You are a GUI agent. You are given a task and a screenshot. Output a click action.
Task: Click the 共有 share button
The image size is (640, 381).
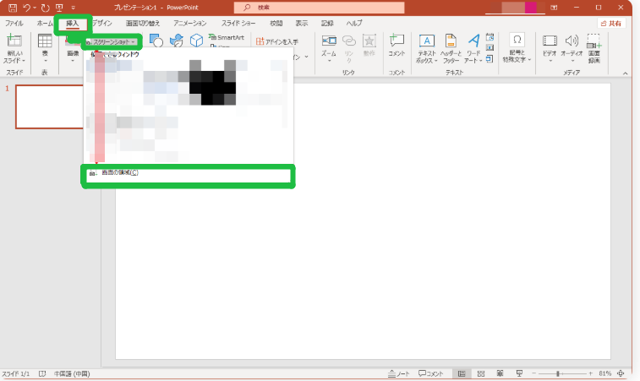tap(611, 24)
